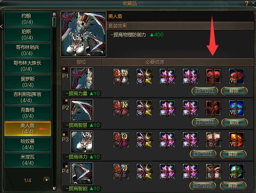Open 哥布林大族长 (0/4) collection entry
This screenshot has width=256, height=193.
[x=28, y=66]
